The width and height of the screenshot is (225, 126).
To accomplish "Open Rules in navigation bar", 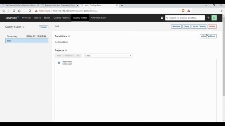I will click(47, 18).
